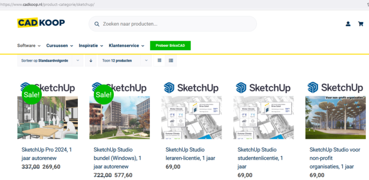Open SketchUp Studio voor non-profit link
Screen dimensions: 369x180
(335, 158)
